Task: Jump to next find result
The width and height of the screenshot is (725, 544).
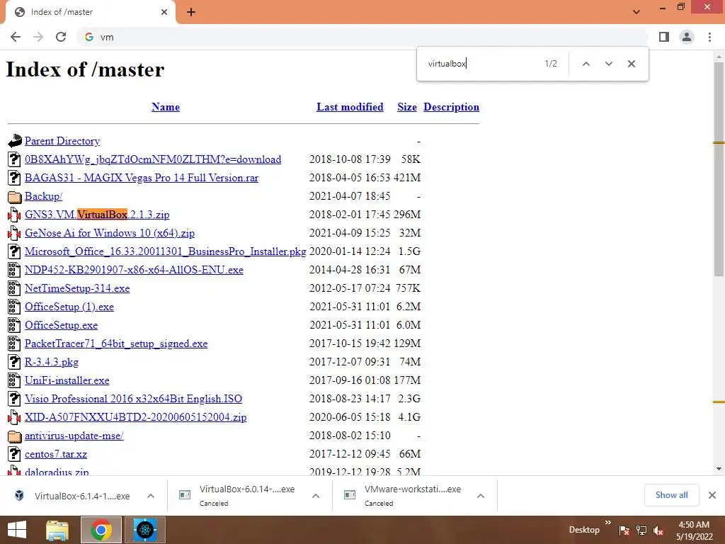Action: pyautogui.click(x=608, y=64)
